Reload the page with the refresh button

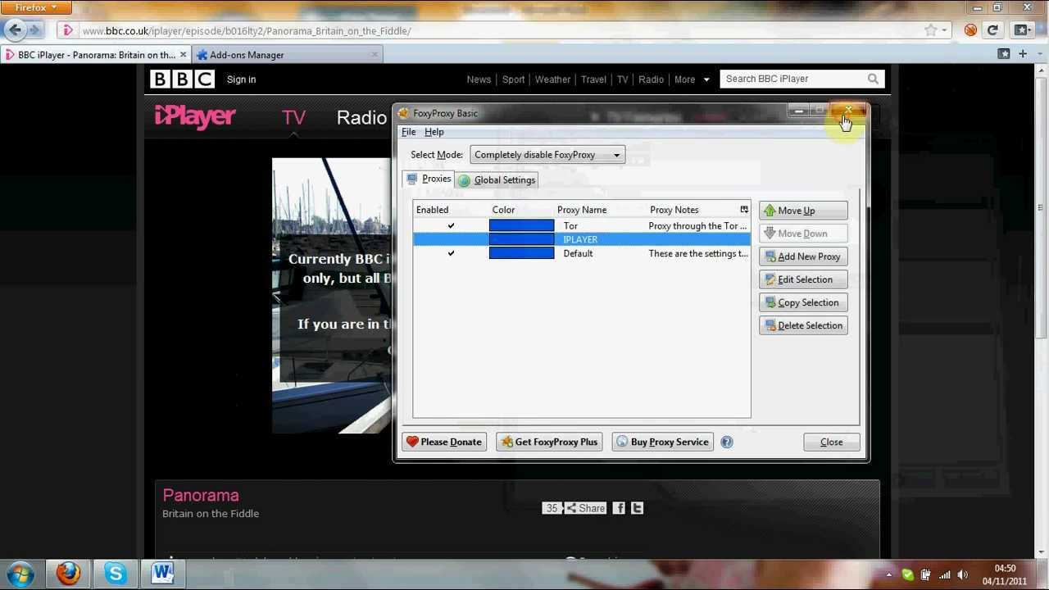tap(992, 30)
